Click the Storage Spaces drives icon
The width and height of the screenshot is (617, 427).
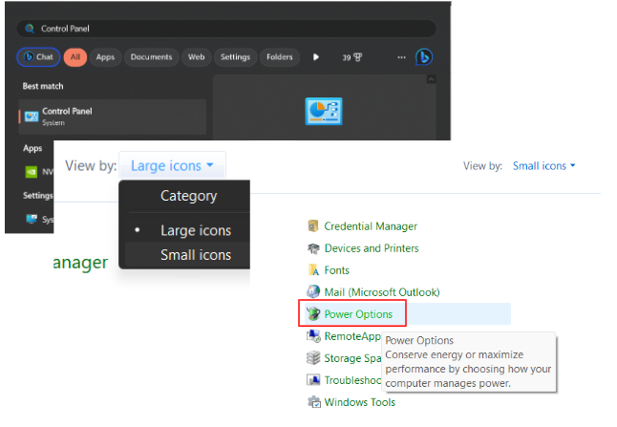pos(313,357)
